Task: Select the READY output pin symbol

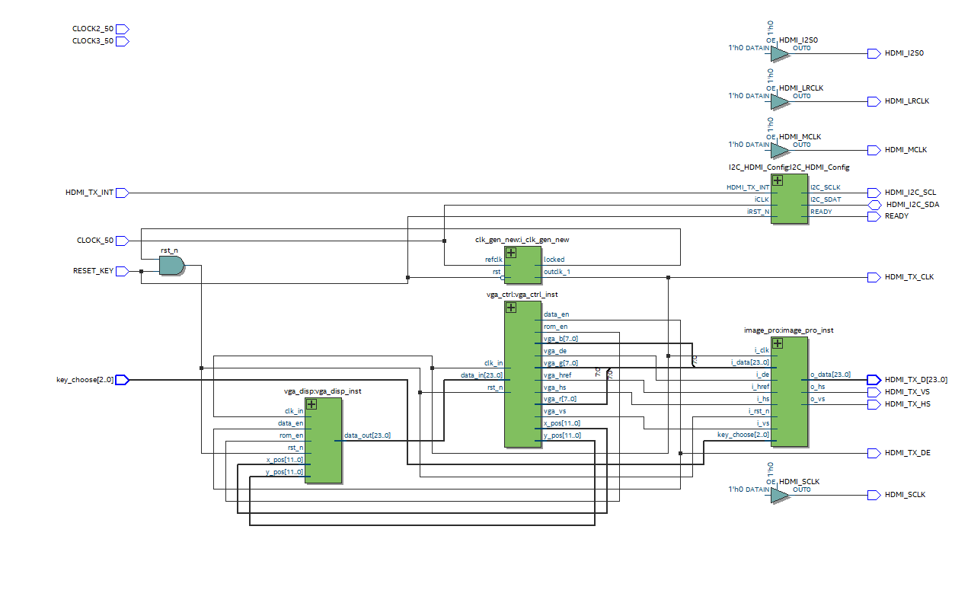Action: click(874, 216)
